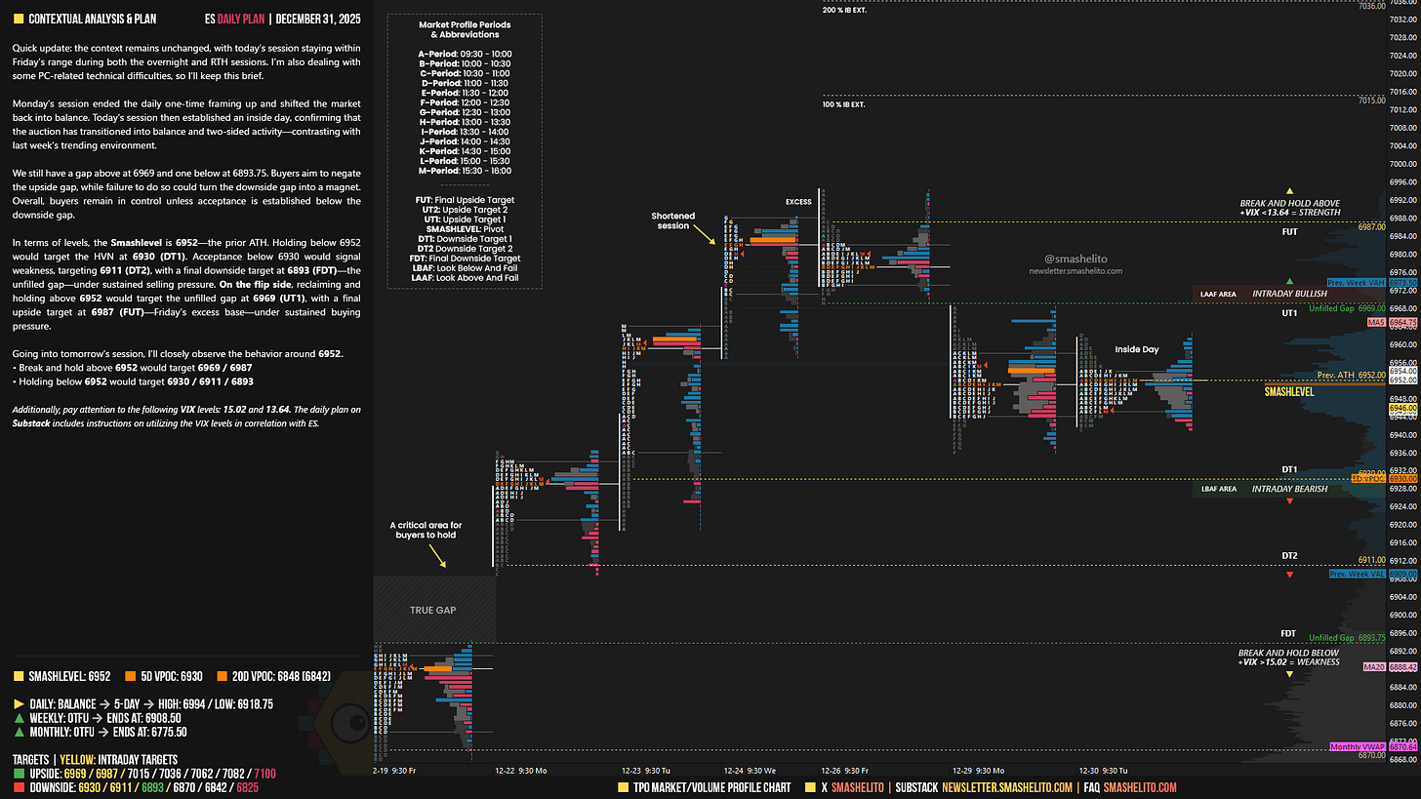Click the INTRADAY BEARISH label
Image resolution: width=1421 pixels, height=799 pixels.
click(x=1289, y=489)
